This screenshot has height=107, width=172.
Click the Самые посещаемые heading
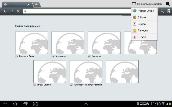click(27, 26)
